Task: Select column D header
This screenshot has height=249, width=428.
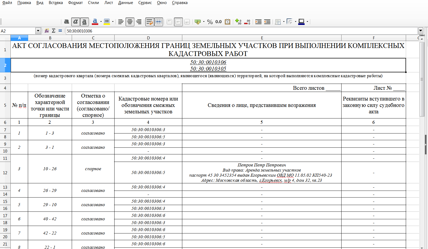Action: [x=148, y=38]
